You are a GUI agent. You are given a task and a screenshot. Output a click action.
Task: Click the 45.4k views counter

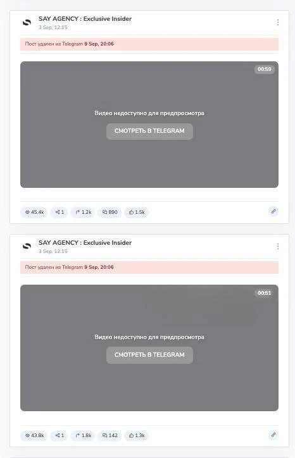coord(34,213)
